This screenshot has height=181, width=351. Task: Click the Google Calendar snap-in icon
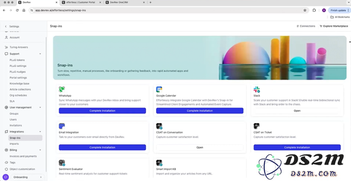tap(159, 90)
